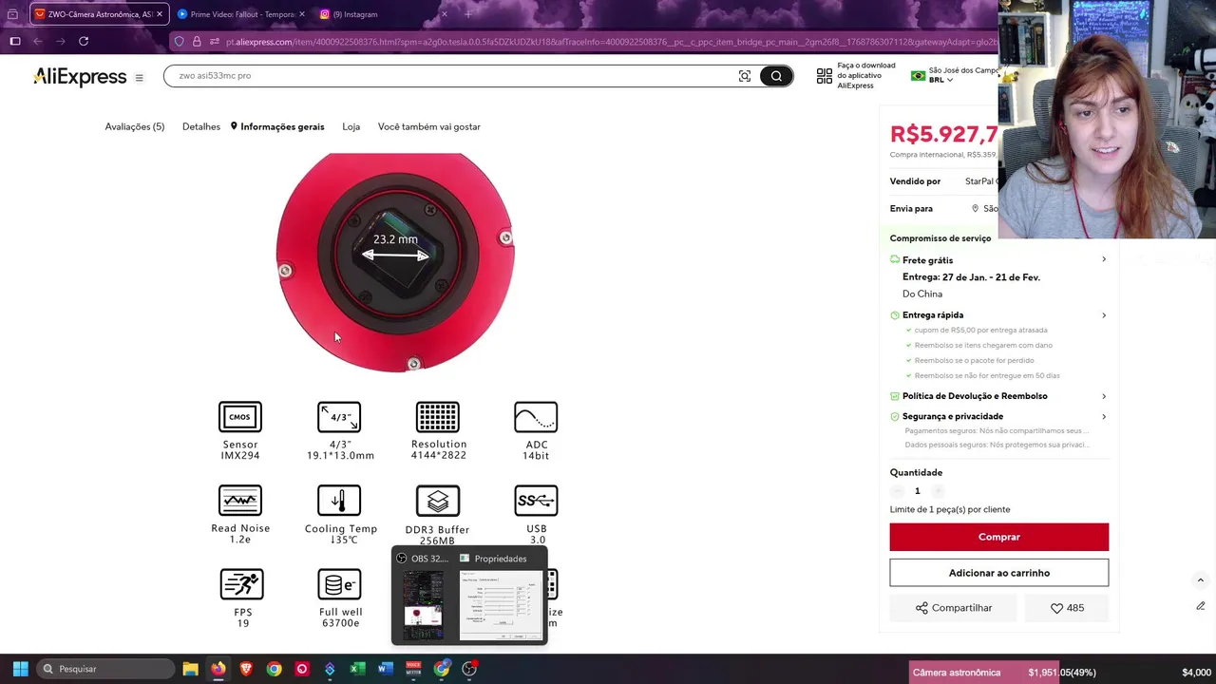Select the Propriedades window preview thumbnail

point(501,605)
